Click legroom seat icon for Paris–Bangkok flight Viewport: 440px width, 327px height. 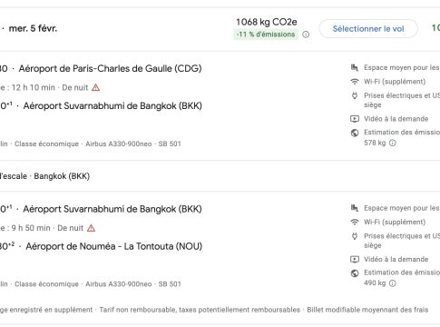pyautogui.click(x=355, y=67)
